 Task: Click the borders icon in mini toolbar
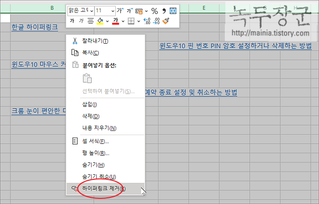pyautogui.click(x=131, y=21)
